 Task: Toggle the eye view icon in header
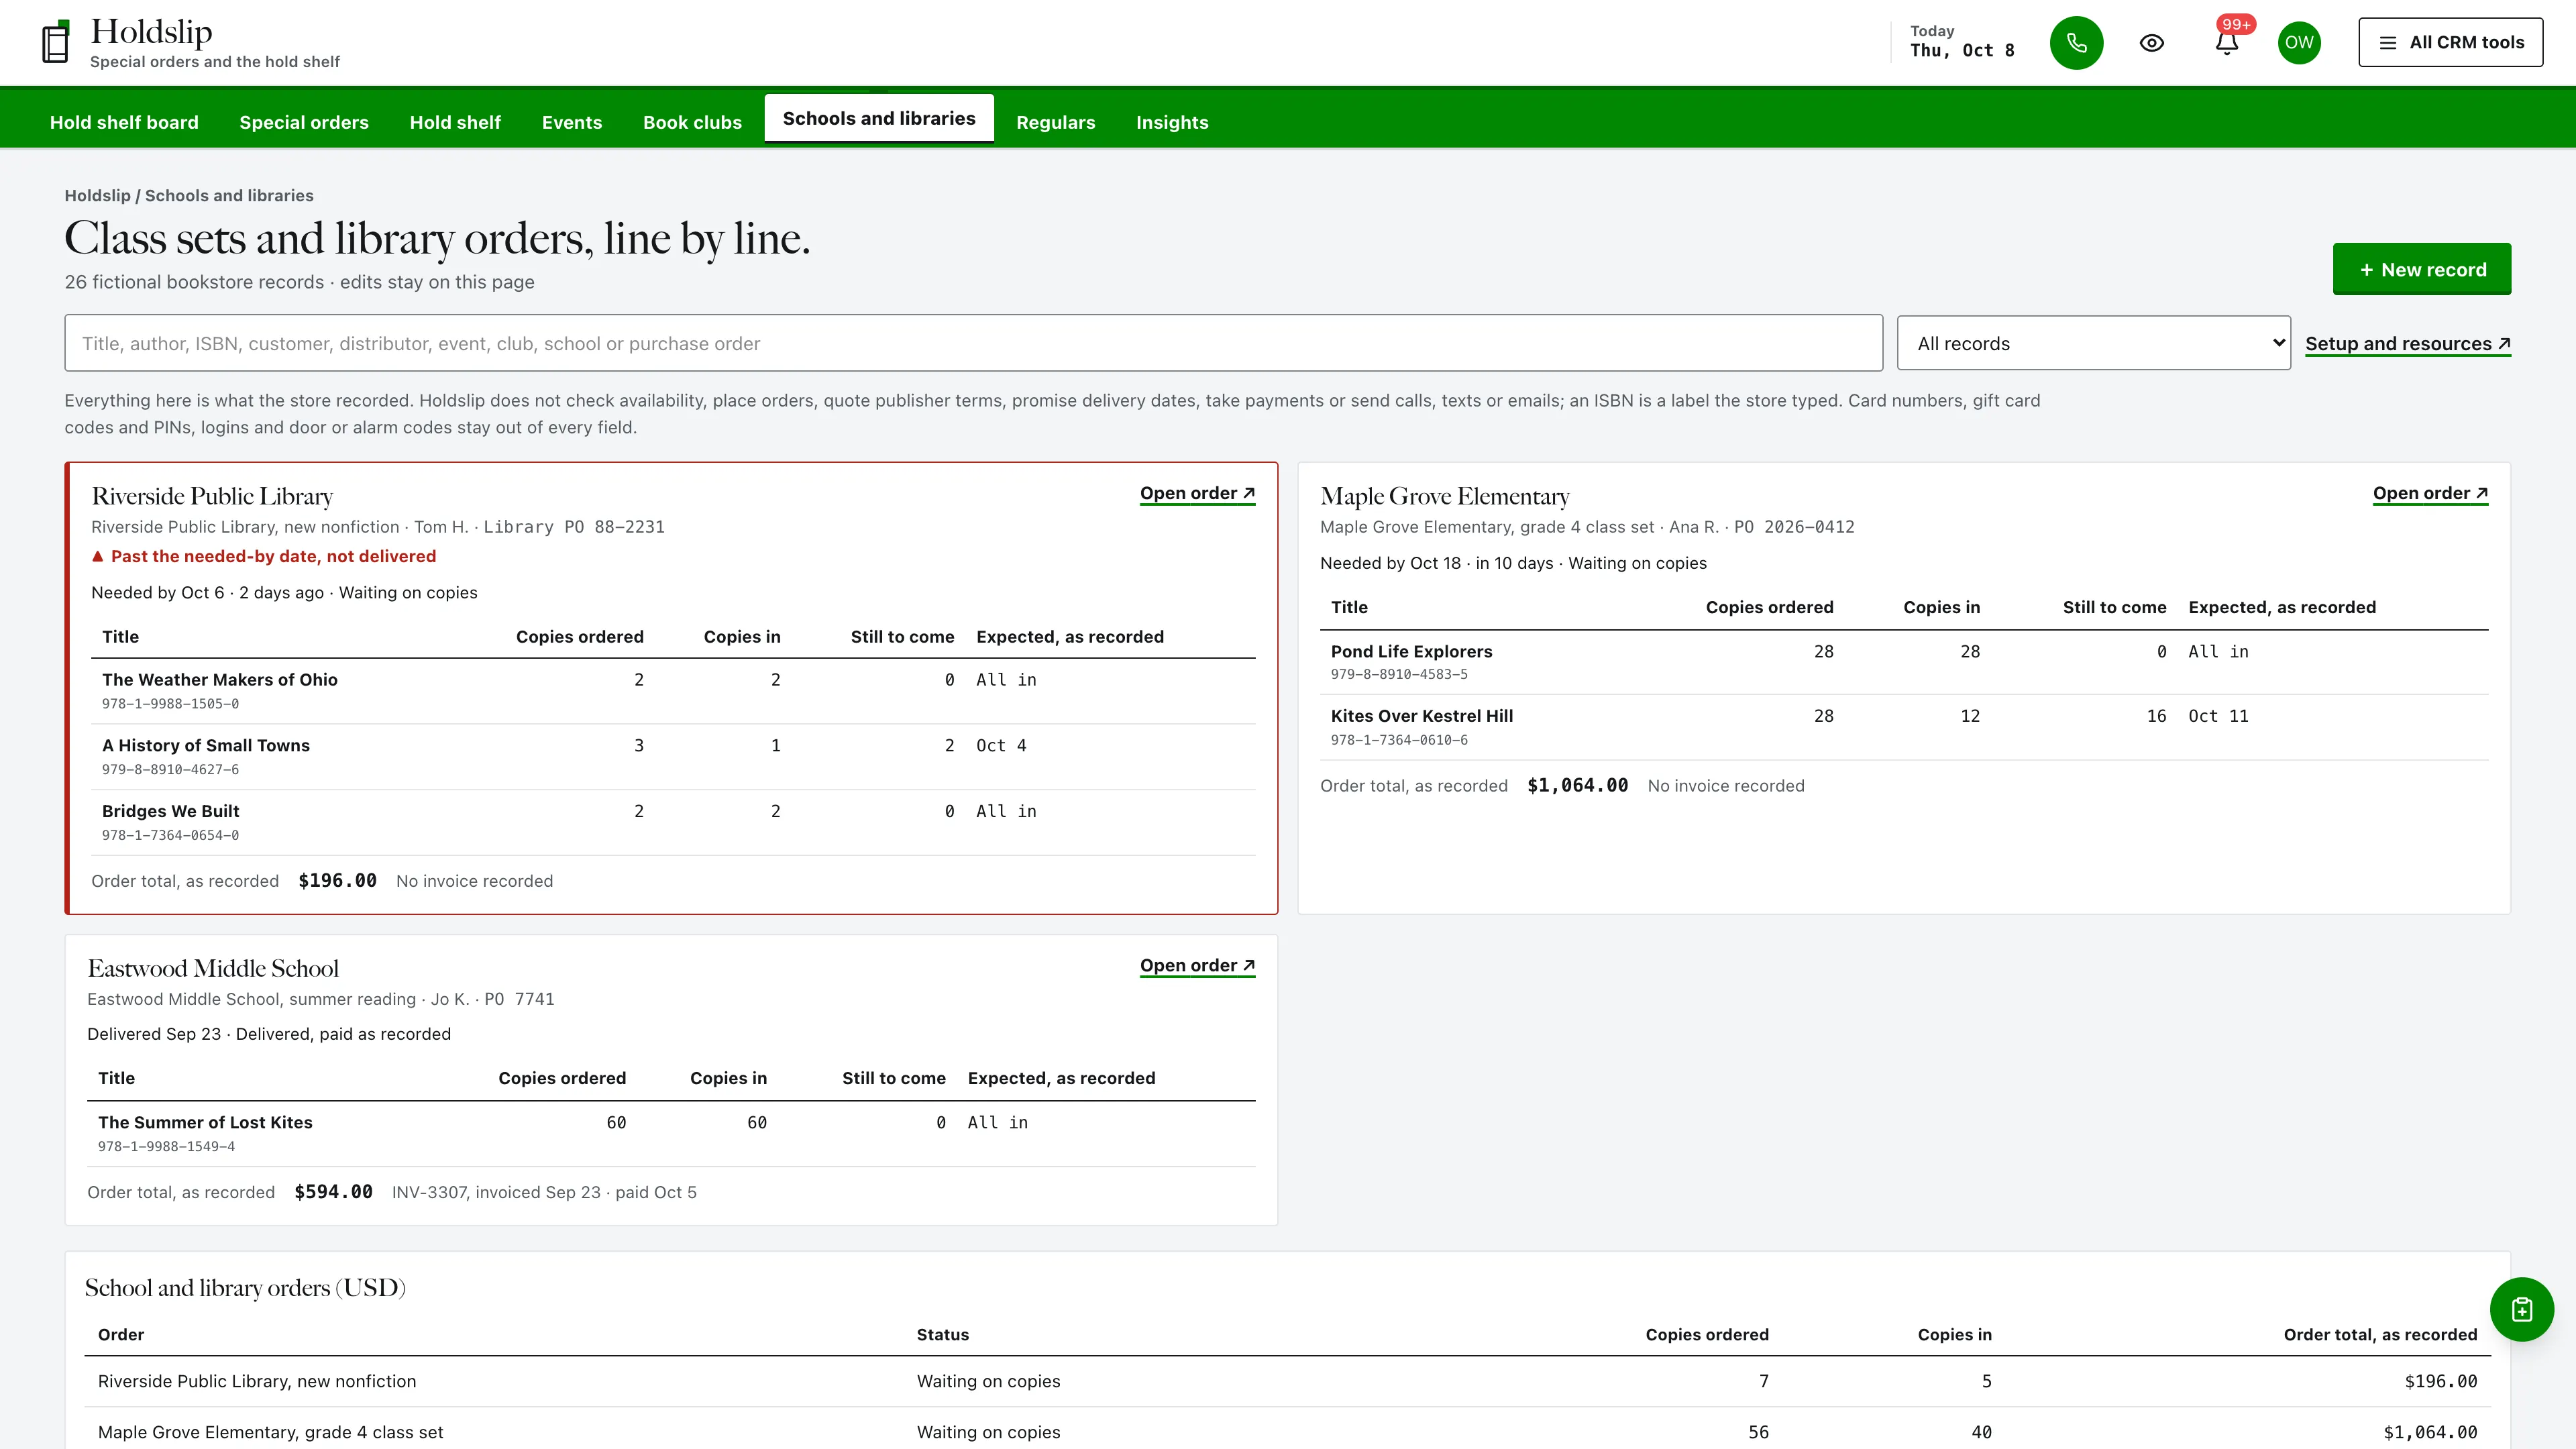click(x=2152, y=43)
